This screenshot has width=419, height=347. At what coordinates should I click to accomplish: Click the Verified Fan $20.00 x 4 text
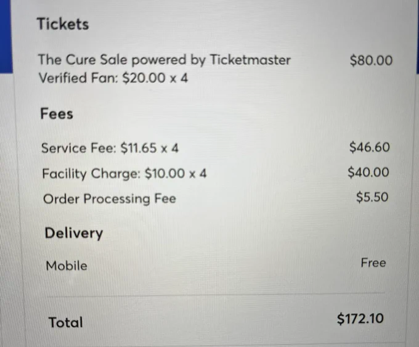113,78
